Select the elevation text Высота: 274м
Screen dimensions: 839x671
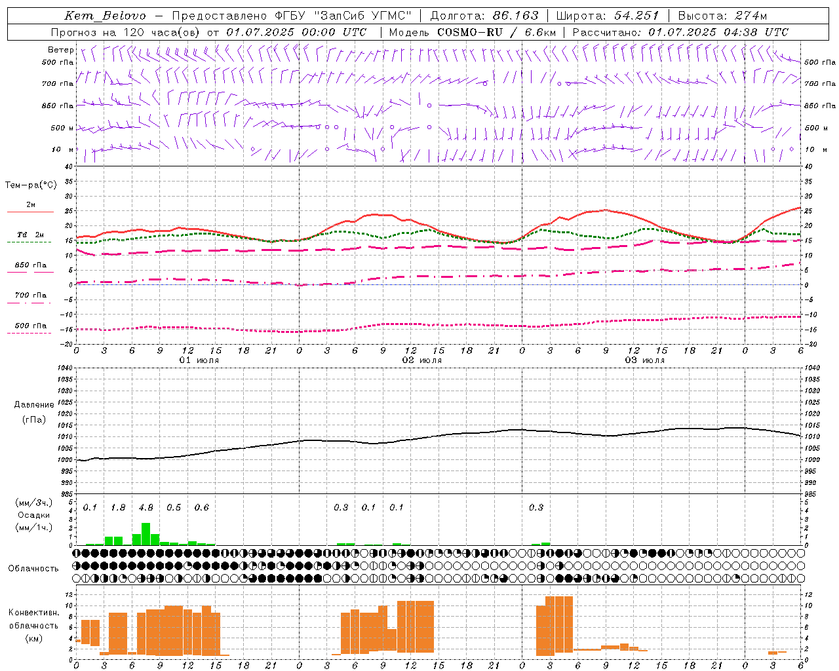[722, 16]
